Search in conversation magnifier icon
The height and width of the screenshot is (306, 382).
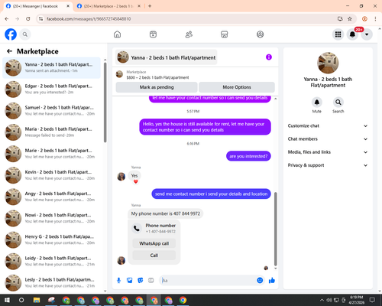(x=338, y=103)
